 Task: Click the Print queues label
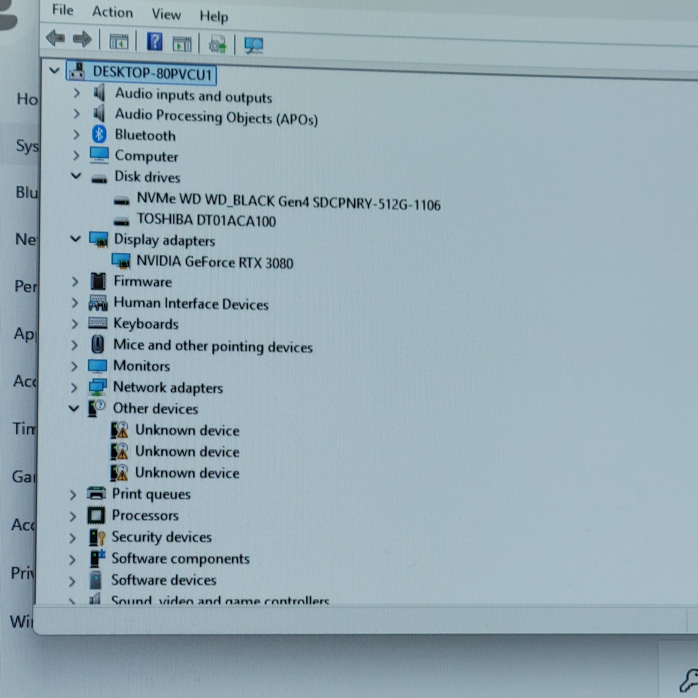click(151, 494)
